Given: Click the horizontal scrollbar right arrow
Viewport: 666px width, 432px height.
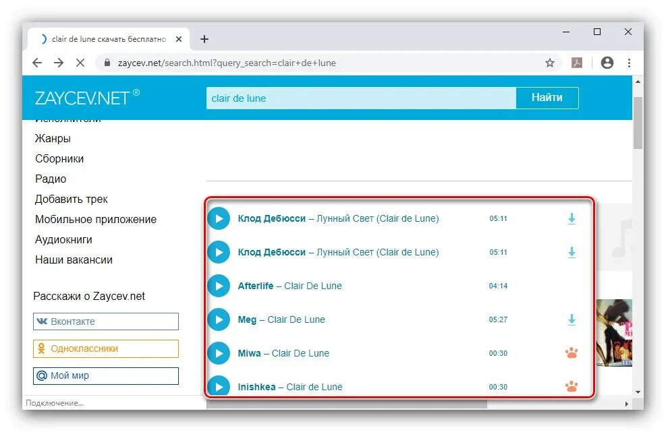Looking at the screenshot, I should point(627,404).
